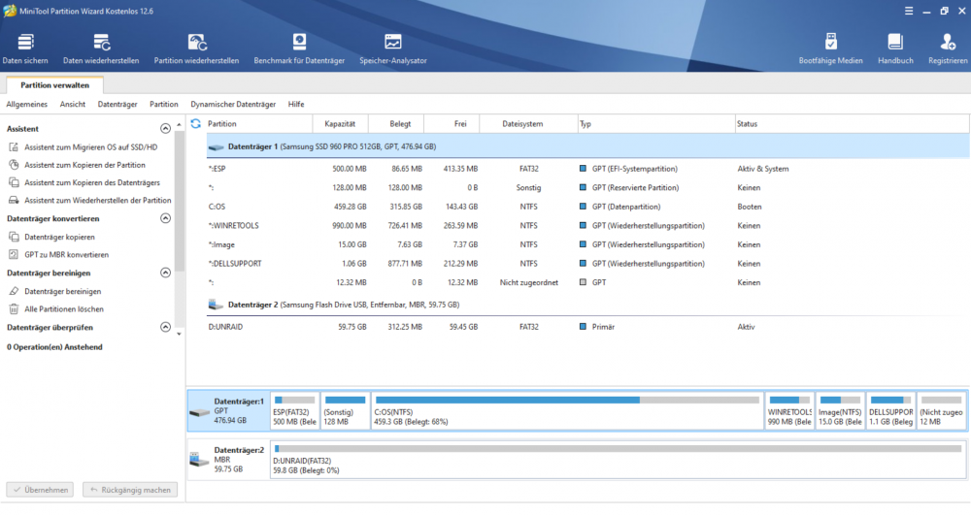971x515 pixels.
Task: Click the sidebar scroll-down arrow
Action: pyautogui.click(x=179, y=335)
